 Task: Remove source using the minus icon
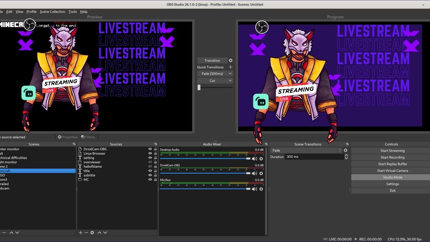[x=86, y=233]
